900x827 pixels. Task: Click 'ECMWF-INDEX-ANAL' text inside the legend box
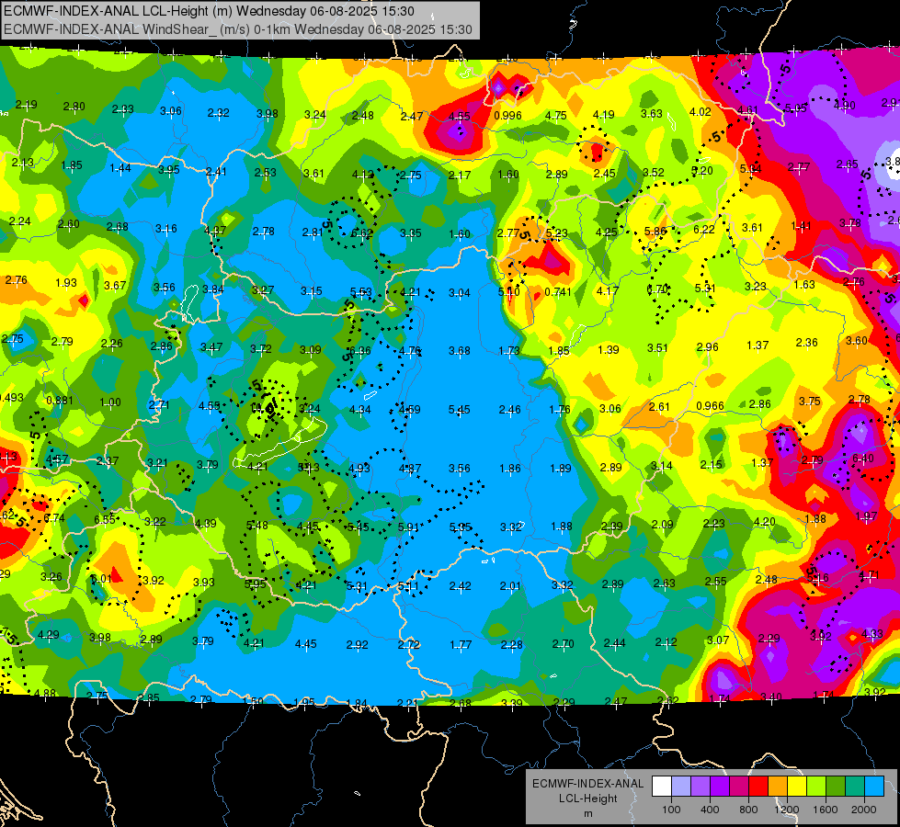(587, 784)
